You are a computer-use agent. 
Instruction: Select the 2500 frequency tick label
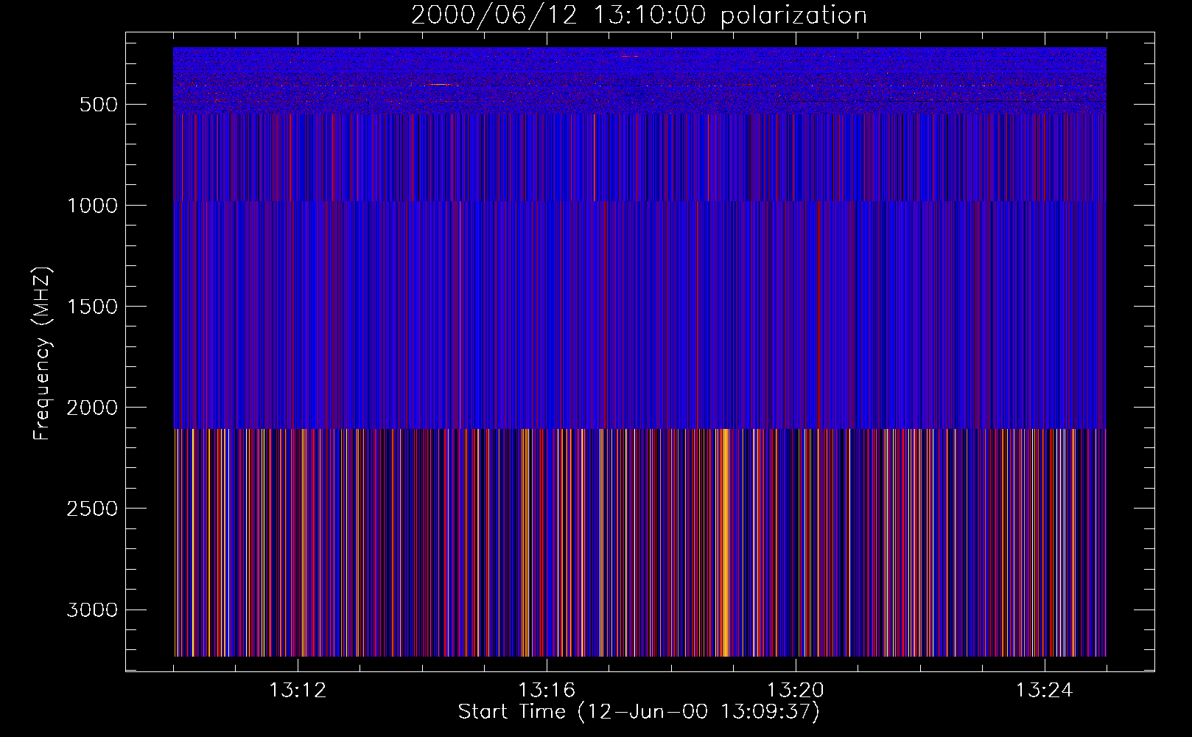click(92, 509)
